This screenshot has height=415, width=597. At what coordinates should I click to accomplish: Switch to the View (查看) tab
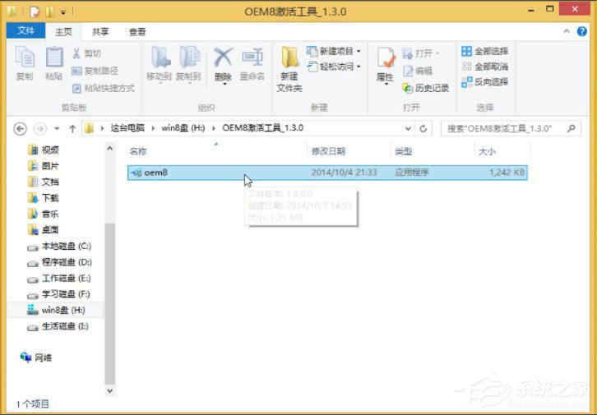(x=137, y=32)
